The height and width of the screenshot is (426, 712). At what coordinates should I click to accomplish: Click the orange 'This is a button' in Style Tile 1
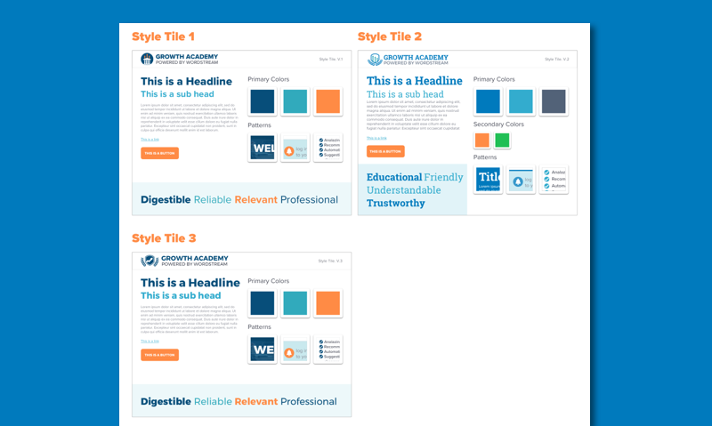coord(159,153)
